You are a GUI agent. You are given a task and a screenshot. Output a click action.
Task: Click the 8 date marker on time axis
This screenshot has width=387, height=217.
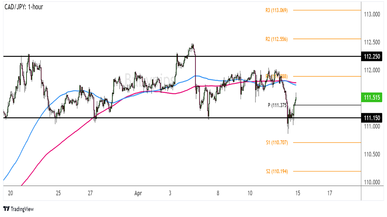coord(218,193)
